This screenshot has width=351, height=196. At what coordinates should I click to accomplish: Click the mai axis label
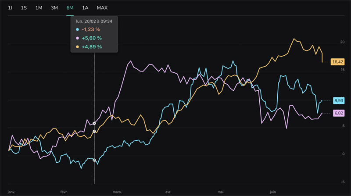pos(221,192)
